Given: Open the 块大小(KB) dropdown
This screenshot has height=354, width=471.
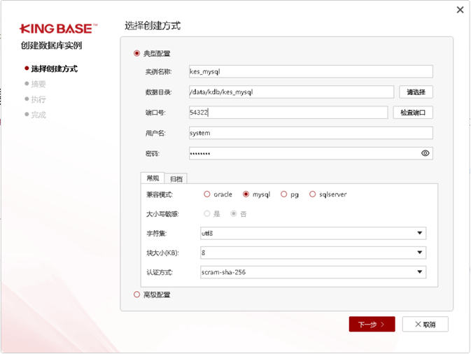Looking at the screenshot, I should (313, 253).
